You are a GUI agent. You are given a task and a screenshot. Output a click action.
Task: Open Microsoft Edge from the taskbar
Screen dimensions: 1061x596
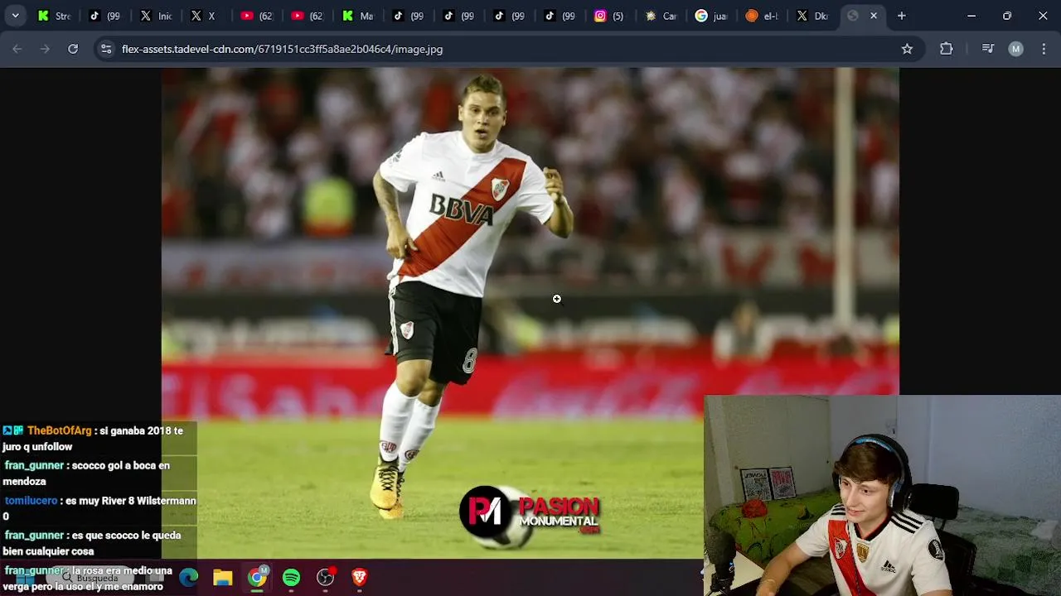189,578
